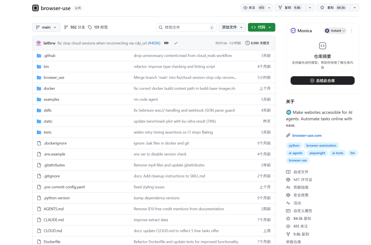Open the .dockerignore file
Screen dimensions: 371x245
click(55, 143)
